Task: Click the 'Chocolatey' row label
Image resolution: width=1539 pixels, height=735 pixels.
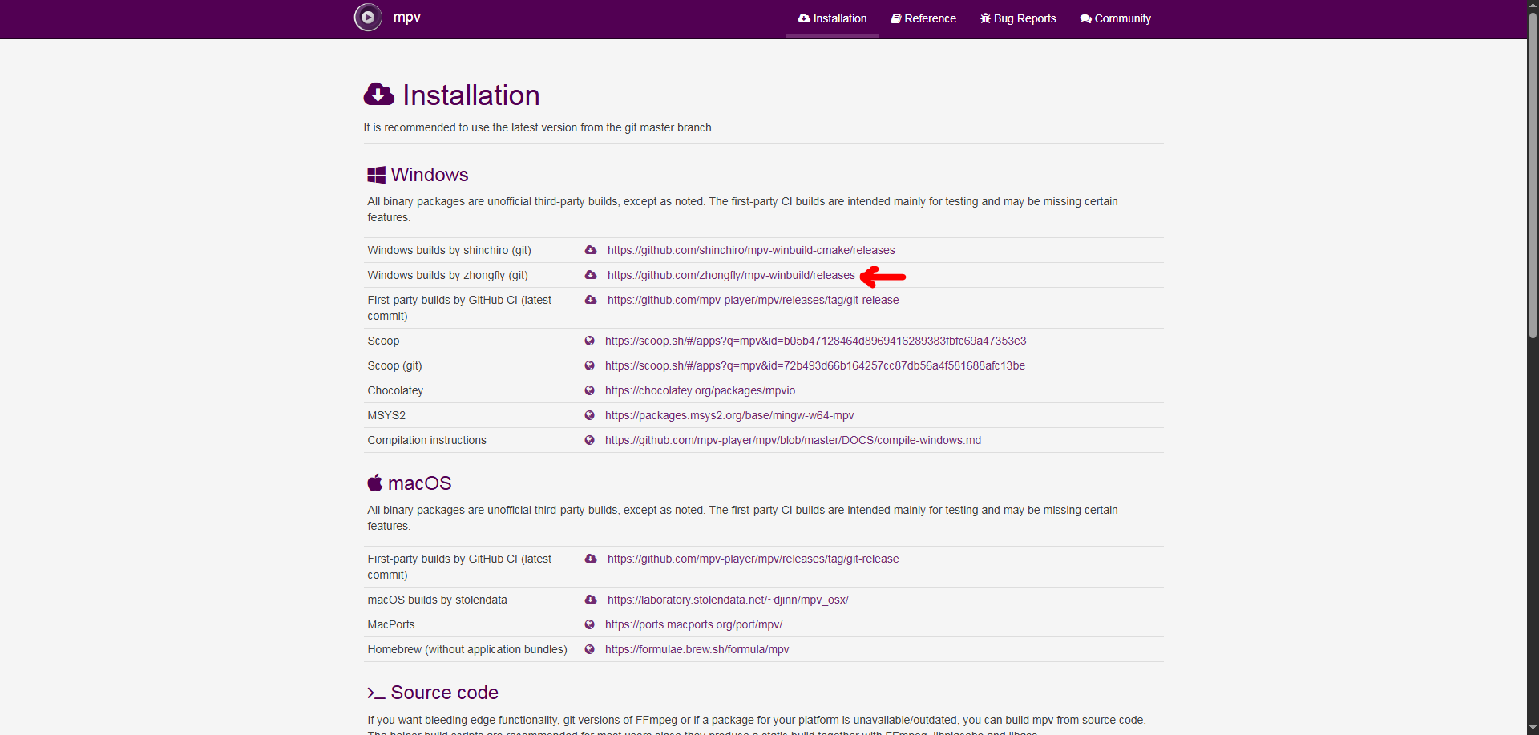Action: click(395, 390)
